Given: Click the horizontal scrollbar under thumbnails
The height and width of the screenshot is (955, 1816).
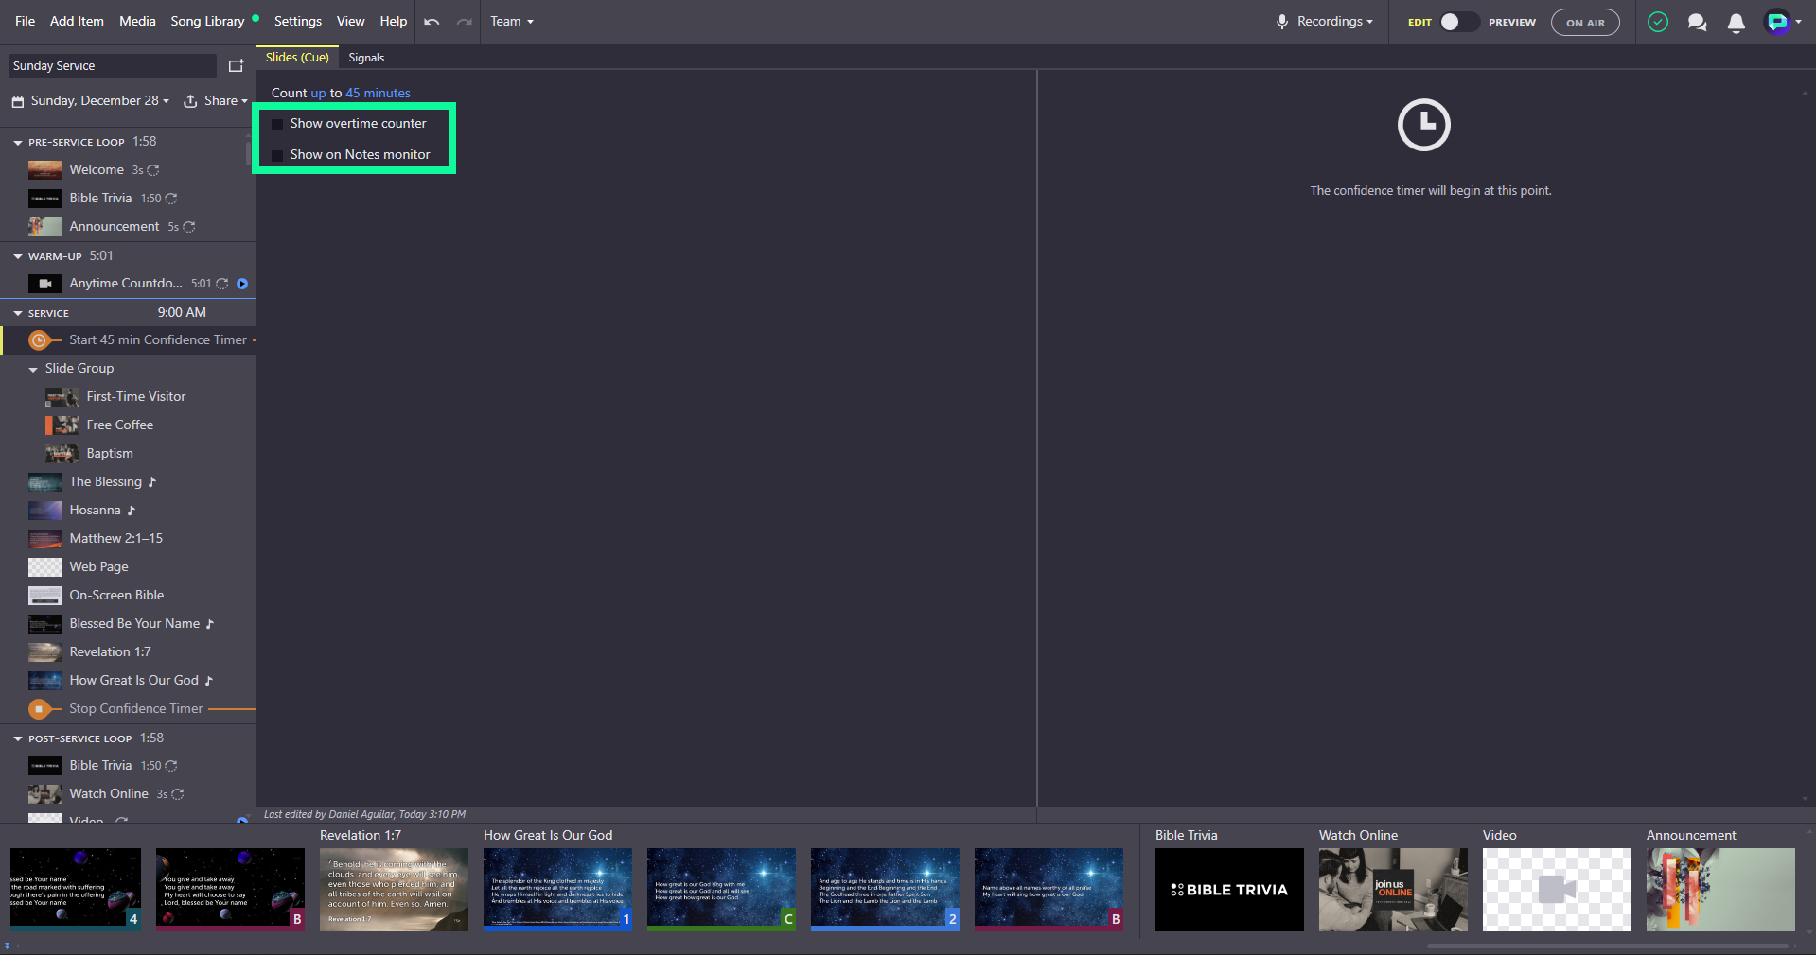Looking at the screenshot, I should point(1607,946).
